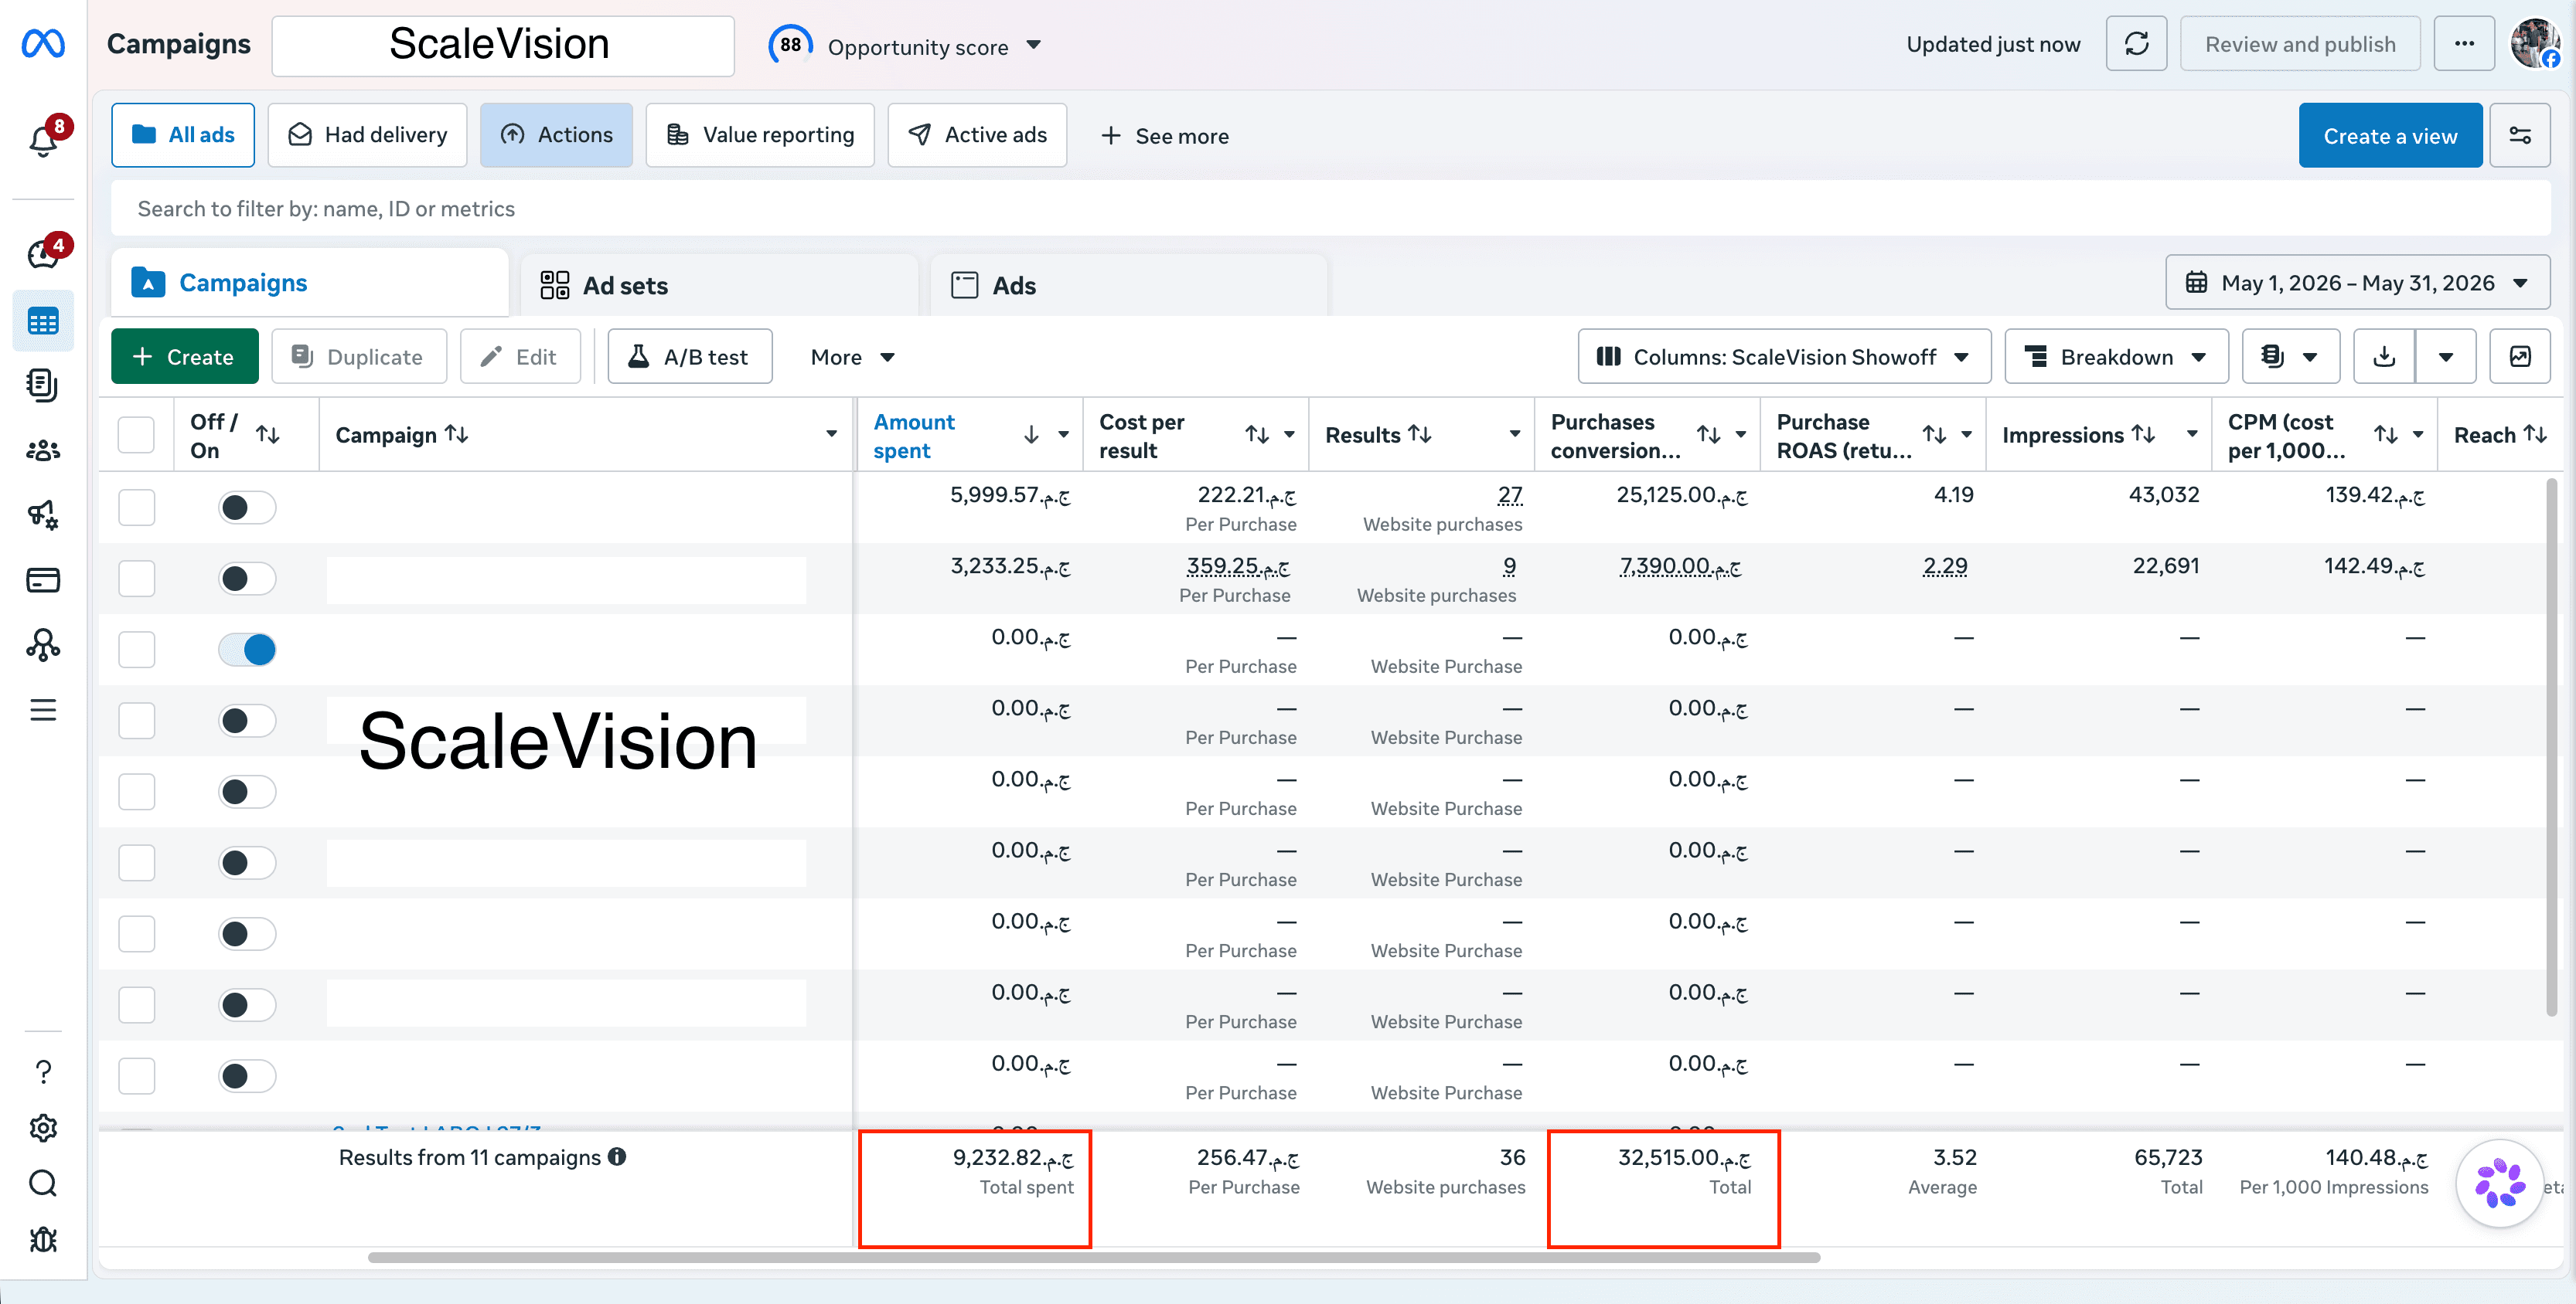Image resolution: width=2576 pixels, height=1304 pixels.
Task: Turn off the active blue campaign toggle
Action: 246,650
